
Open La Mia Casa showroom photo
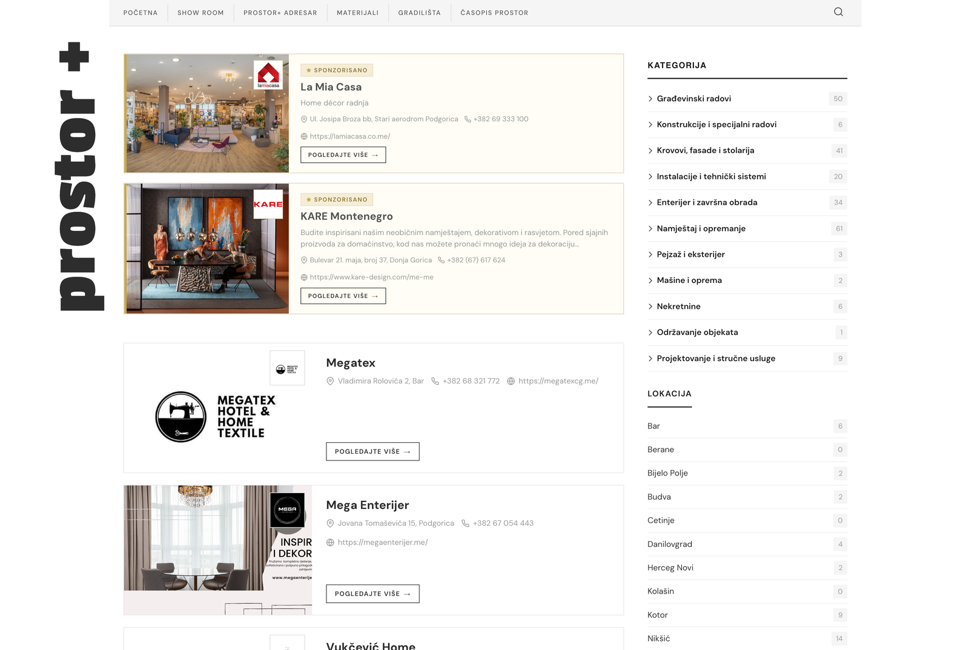tap(207, 113)
